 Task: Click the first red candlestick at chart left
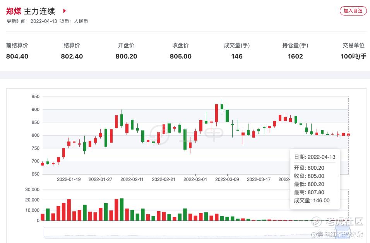pos(43,164)
